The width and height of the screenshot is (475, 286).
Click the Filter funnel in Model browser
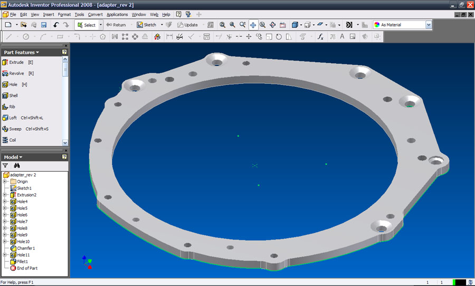(6, 165)
